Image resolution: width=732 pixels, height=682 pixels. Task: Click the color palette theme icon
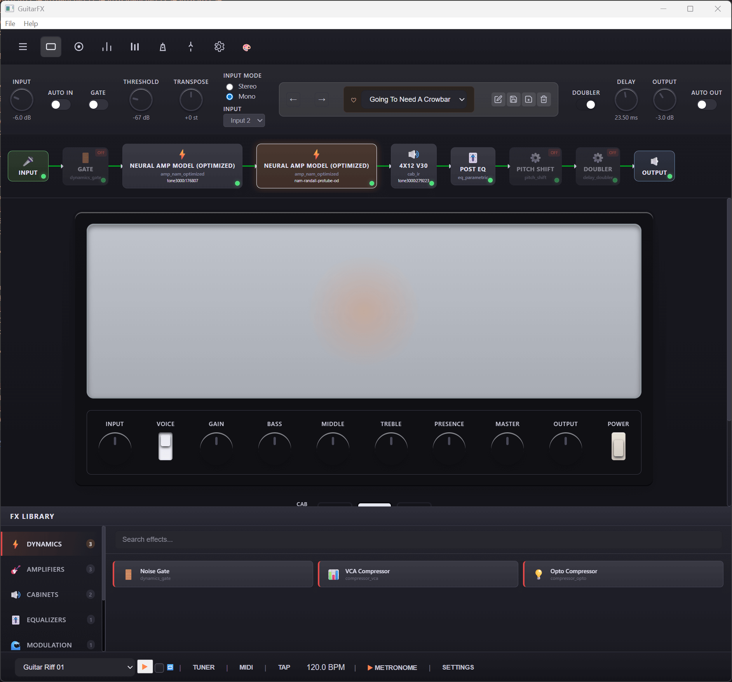pos(247,47)
